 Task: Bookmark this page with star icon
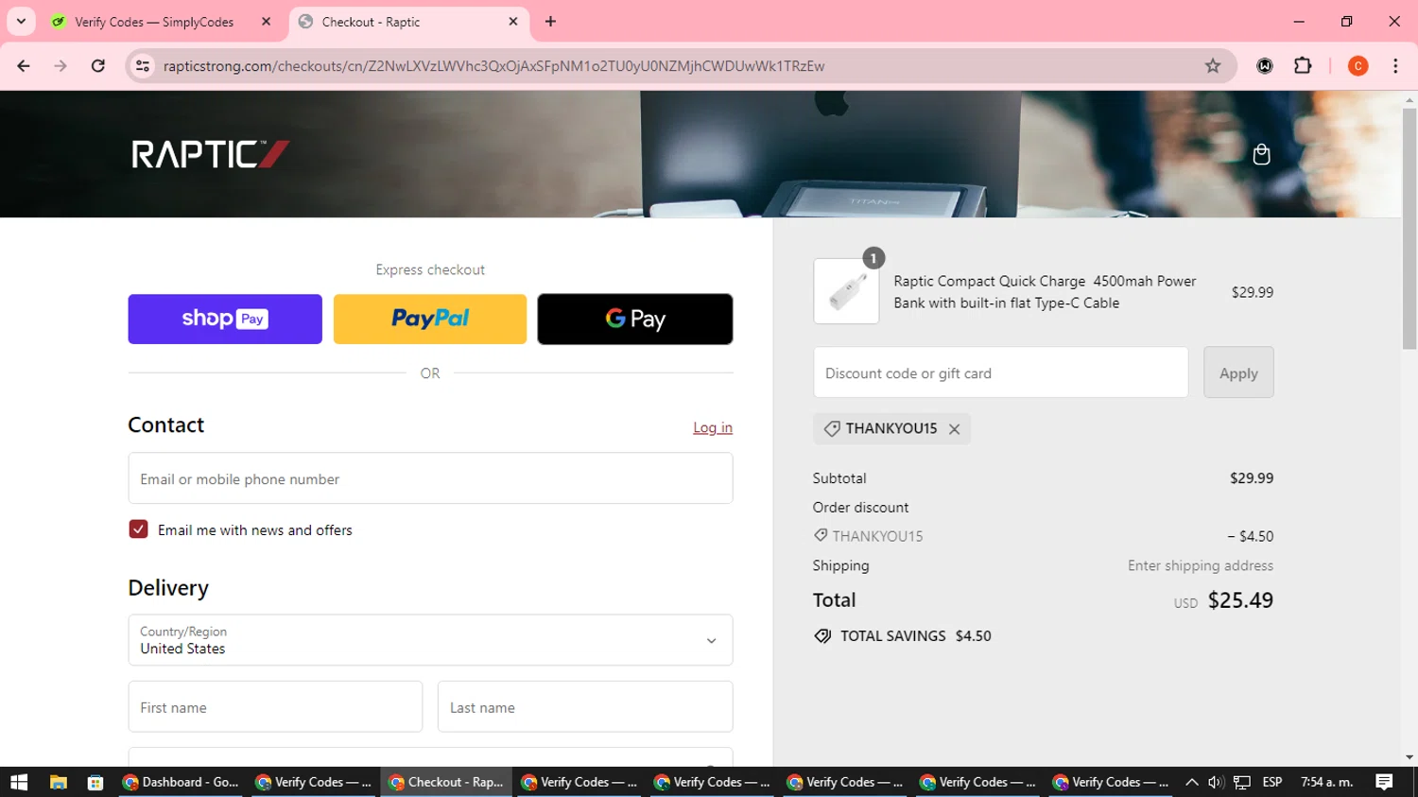point(1213,66)
